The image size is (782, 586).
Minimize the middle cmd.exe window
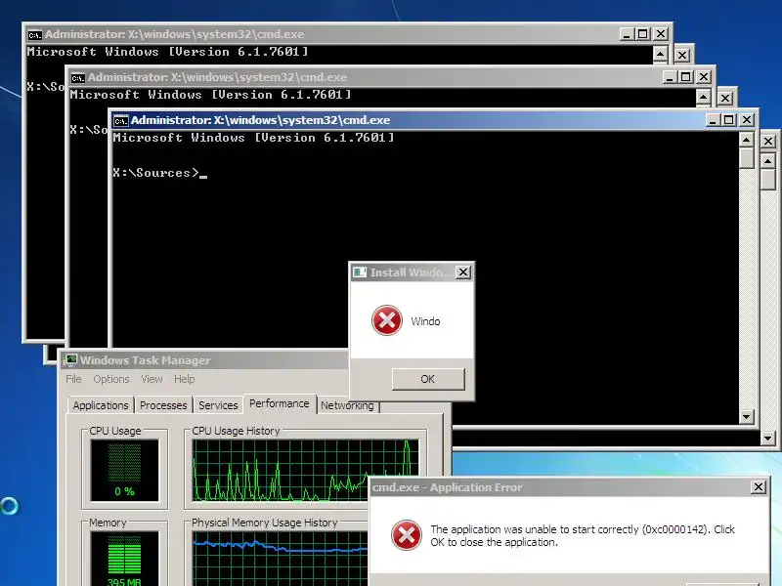pyautogui.click(x=670, y=77)
